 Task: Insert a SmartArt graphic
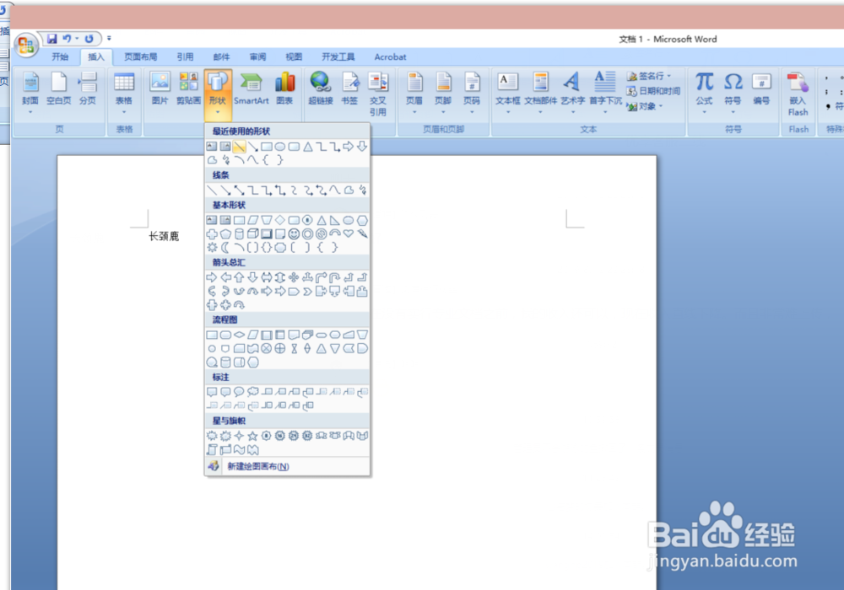[251, 88]
